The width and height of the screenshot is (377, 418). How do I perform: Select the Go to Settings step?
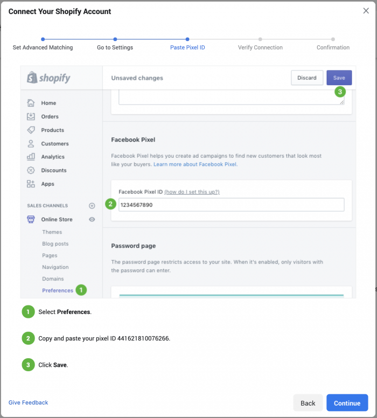(115, 47)
